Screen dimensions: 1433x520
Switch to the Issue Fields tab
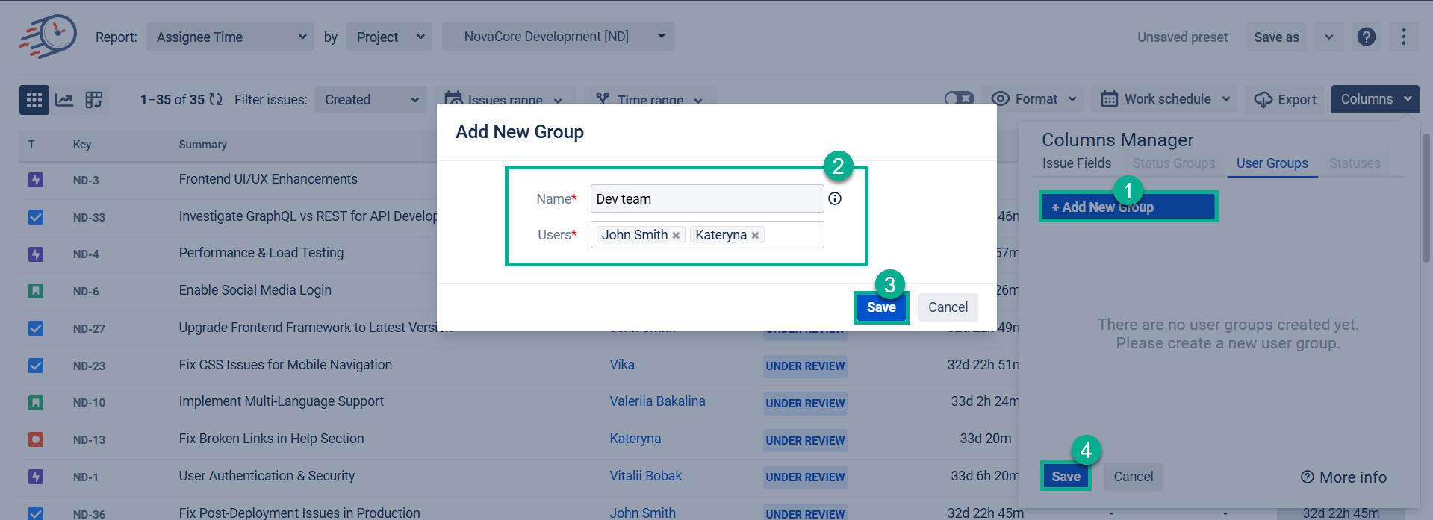pyautogui.click(x=1076, y=163)
